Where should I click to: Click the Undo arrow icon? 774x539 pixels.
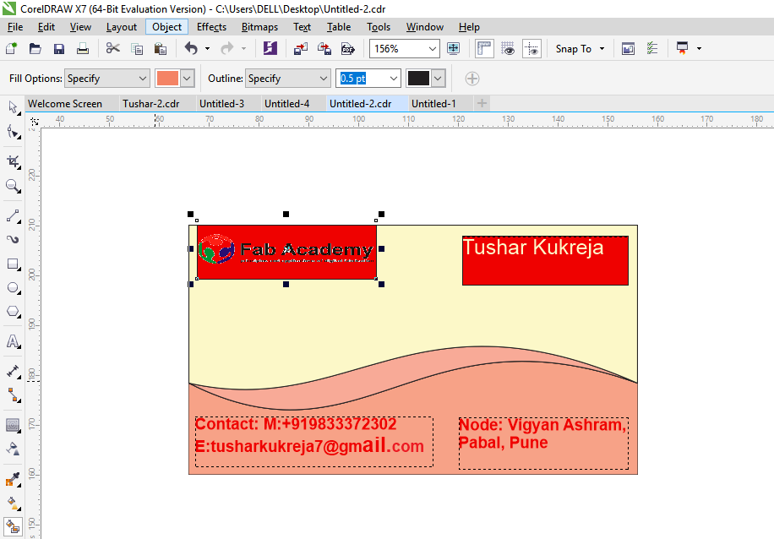[x=191, y=48]
